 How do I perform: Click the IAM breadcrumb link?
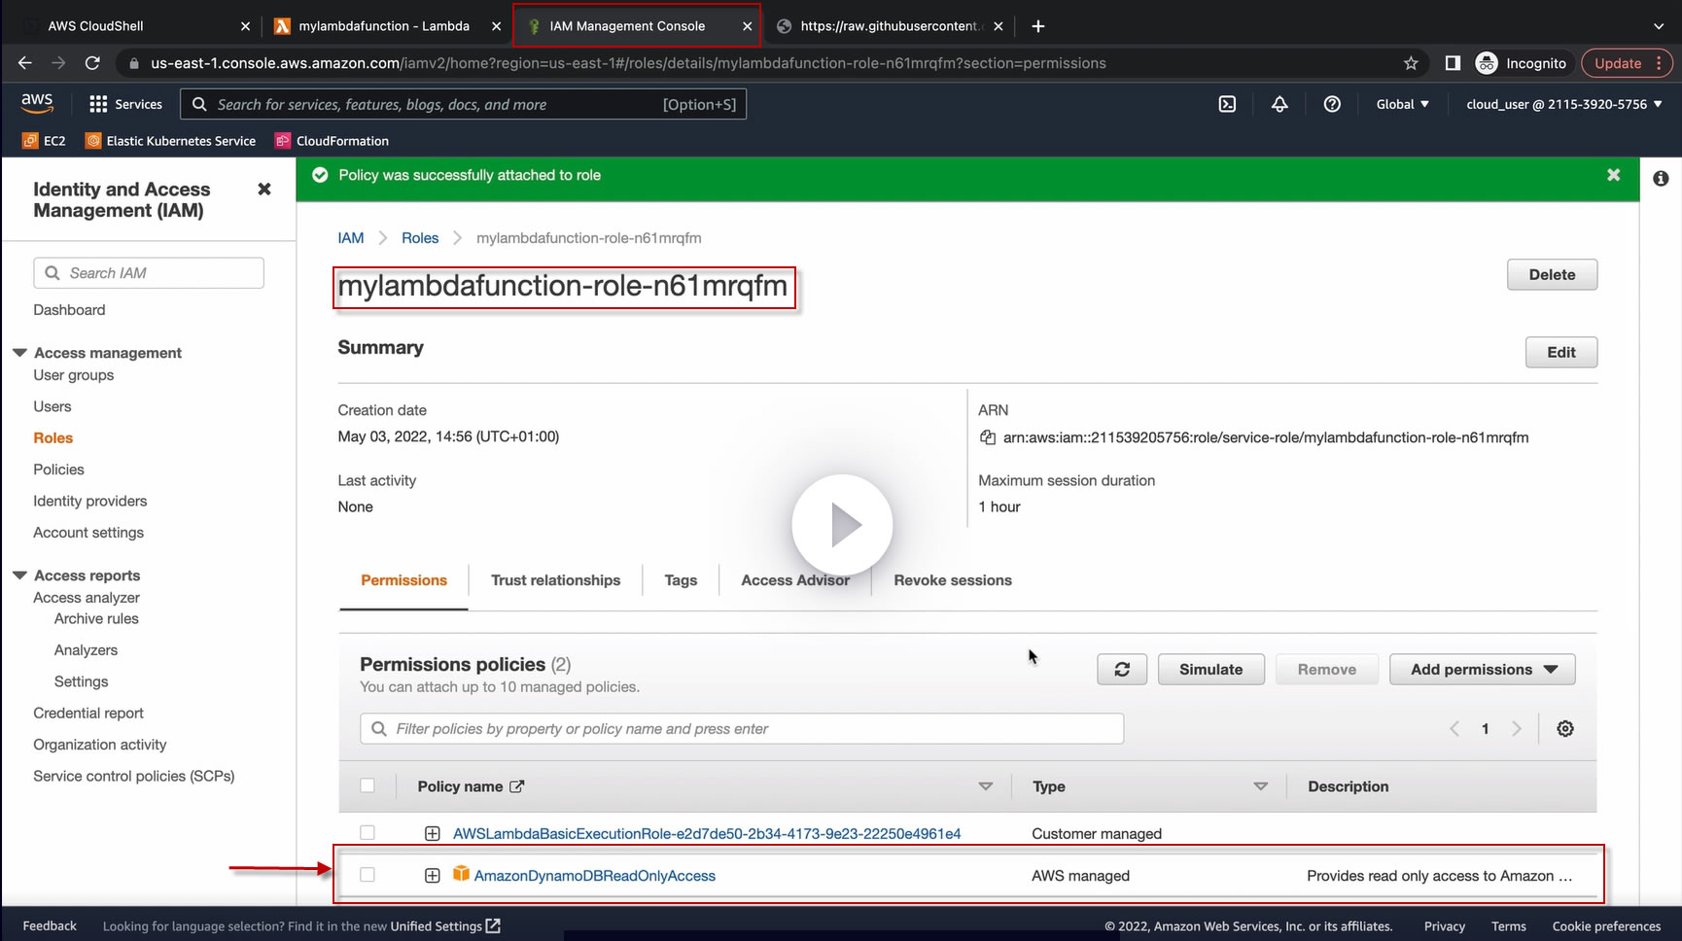coord(351,238)
